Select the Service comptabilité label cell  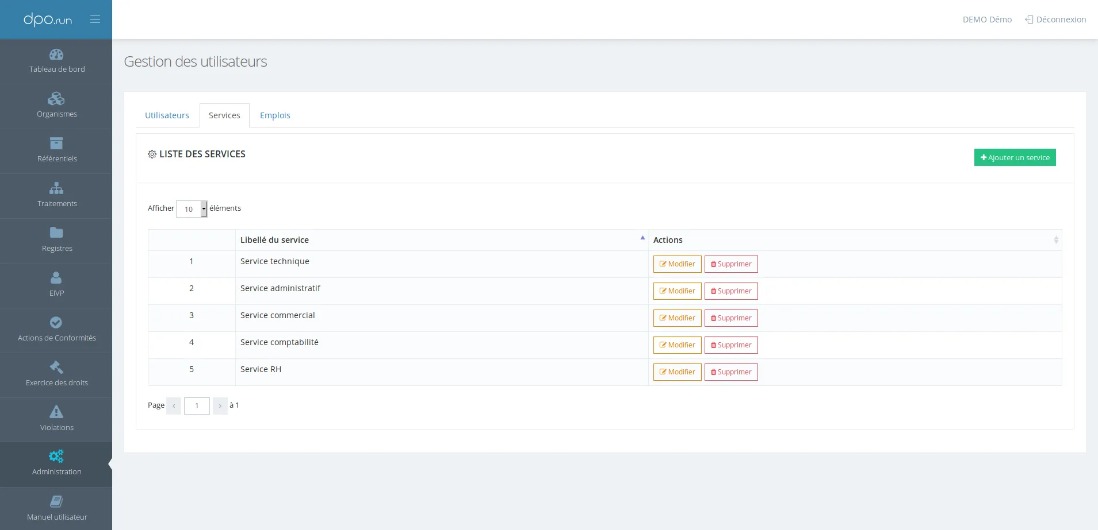(442, 345)
